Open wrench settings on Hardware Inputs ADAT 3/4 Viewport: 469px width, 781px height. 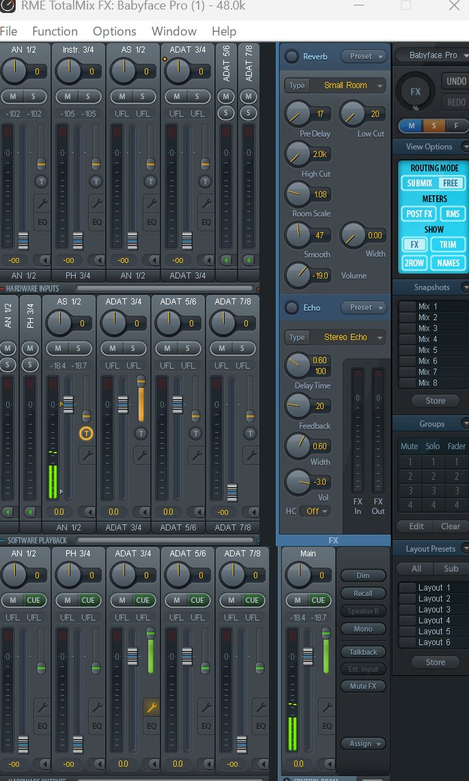click(206, 203)
